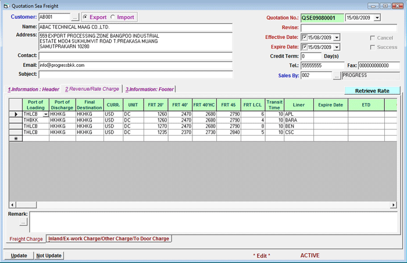Click the app icon in the title bar
Screen dimensions: 407x263
click(x=6, y=6)
